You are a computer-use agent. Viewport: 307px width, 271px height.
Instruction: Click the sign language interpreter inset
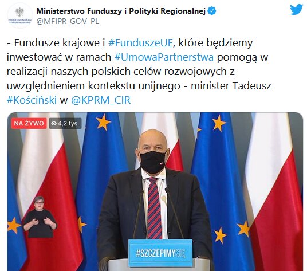(40, 217)
